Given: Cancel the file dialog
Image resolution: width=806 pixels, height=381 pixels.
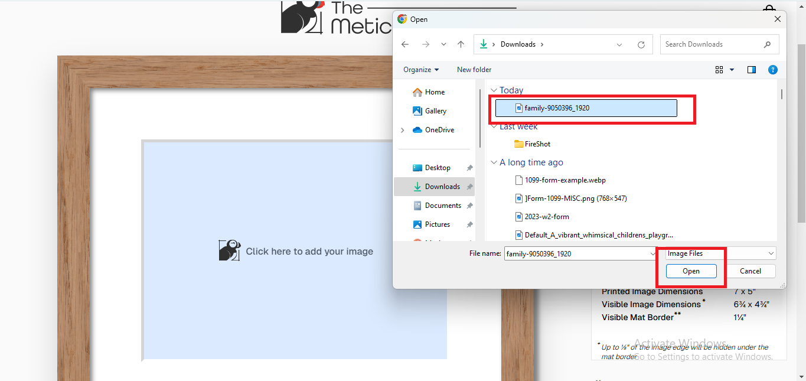Looking at the screenshot, I should click(750, 271).
